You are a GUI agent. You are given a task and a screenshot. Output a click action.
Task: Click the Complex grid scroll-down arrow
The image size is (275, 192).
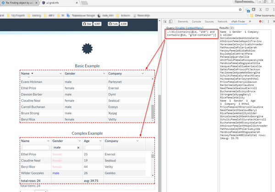[153, 175]
